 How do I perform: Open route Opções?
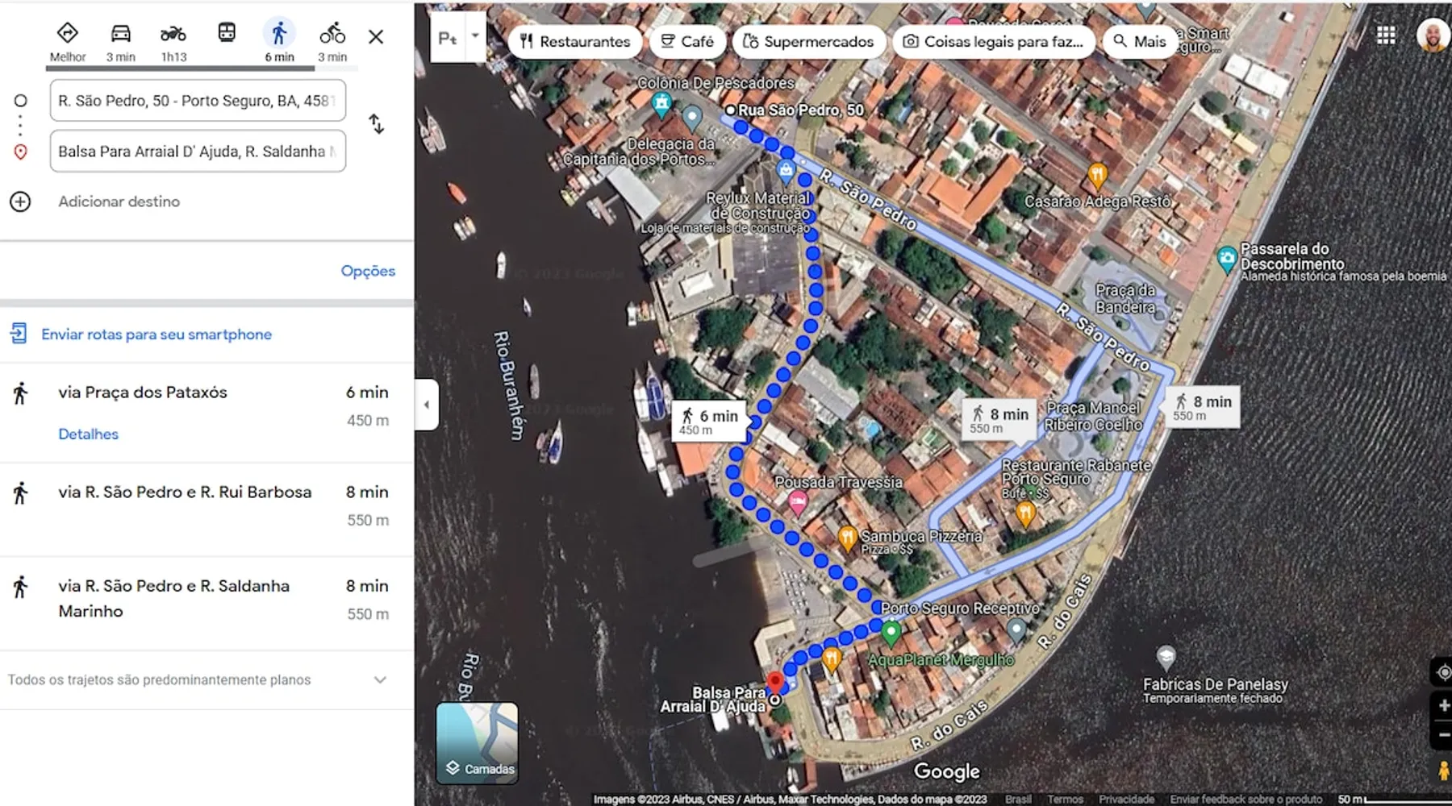coord(368,271)
